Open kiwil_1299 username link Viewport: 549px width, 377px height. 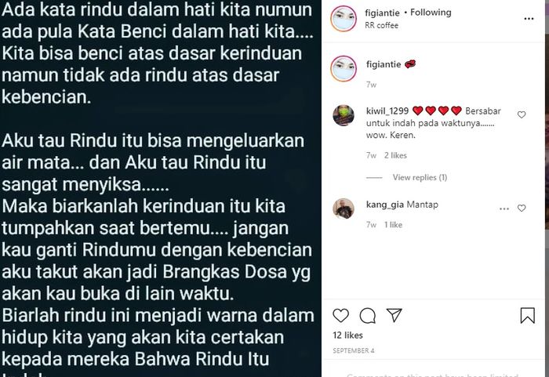(387, 111)
